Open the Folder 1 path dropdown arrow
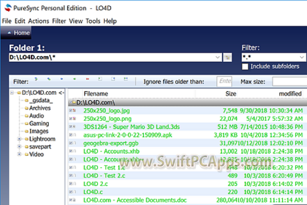The image size is (307, 205). coord(217,57)
